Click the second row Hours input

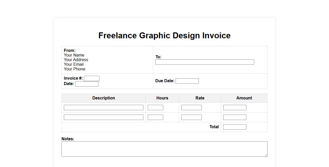[x=155, y=117]
